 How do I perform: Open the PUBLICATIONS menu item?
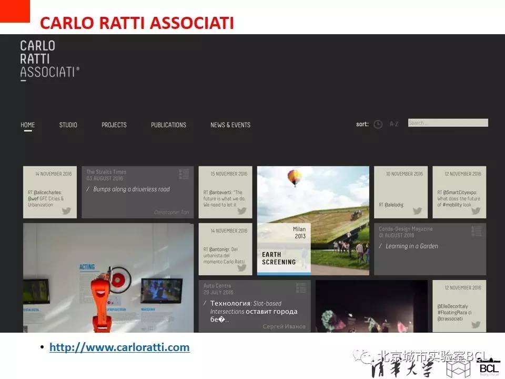tap(168, 125)
